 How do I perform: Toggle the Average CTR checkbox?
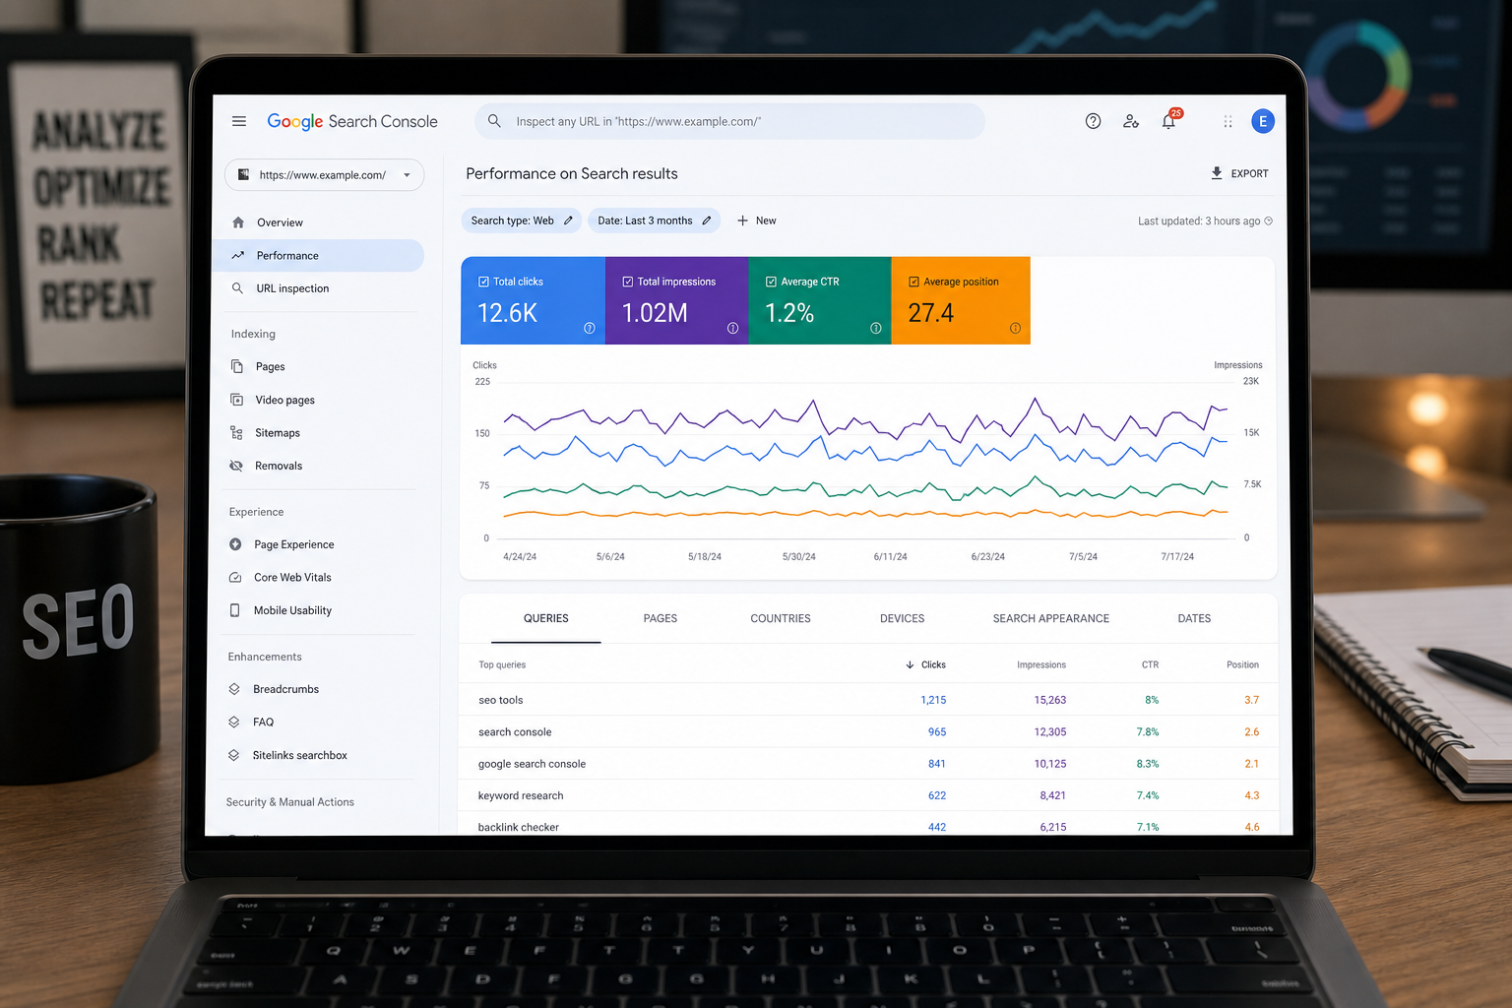coord(771,282)
